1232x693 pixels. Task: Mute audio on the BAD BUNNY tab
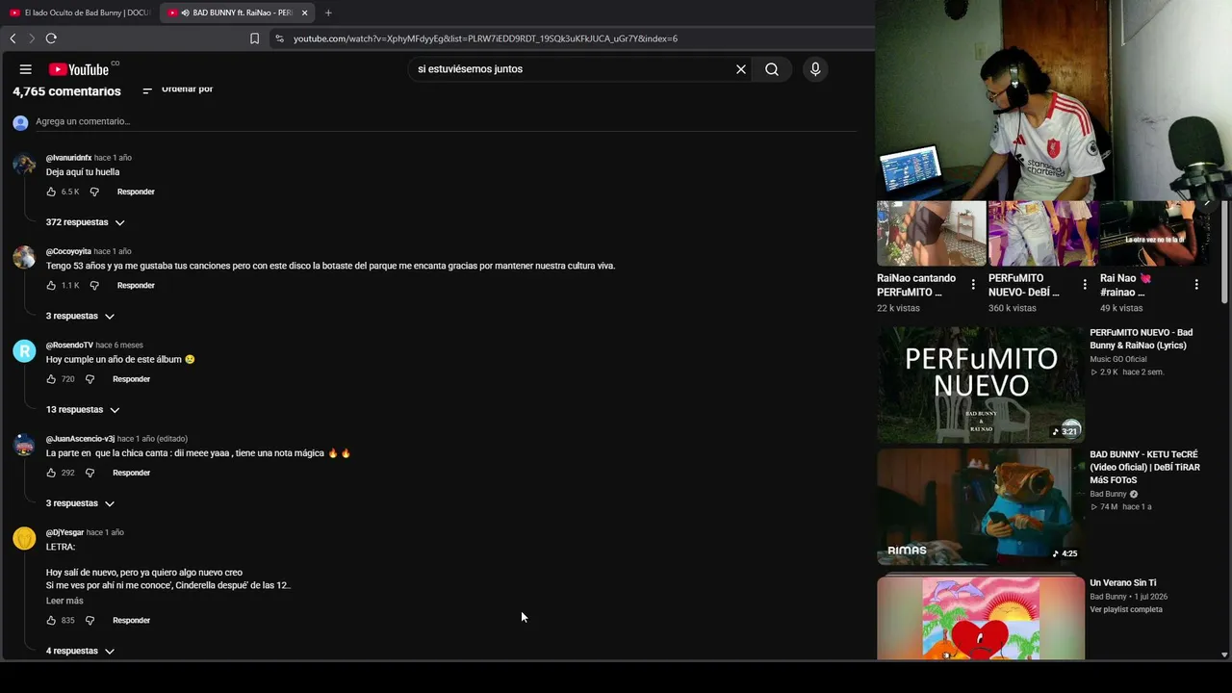point(185,13)
